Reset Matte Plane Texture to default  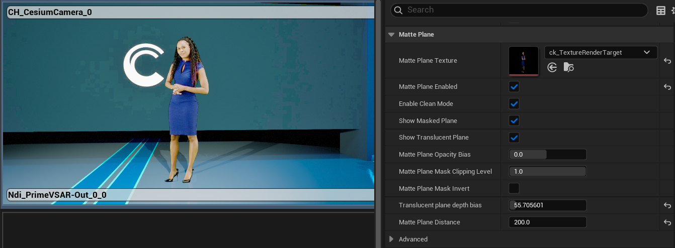point(667,61)
